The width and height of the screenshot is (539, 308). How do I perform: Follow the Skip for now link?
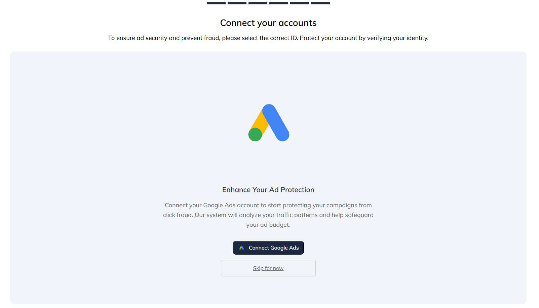tap(268, 268)
